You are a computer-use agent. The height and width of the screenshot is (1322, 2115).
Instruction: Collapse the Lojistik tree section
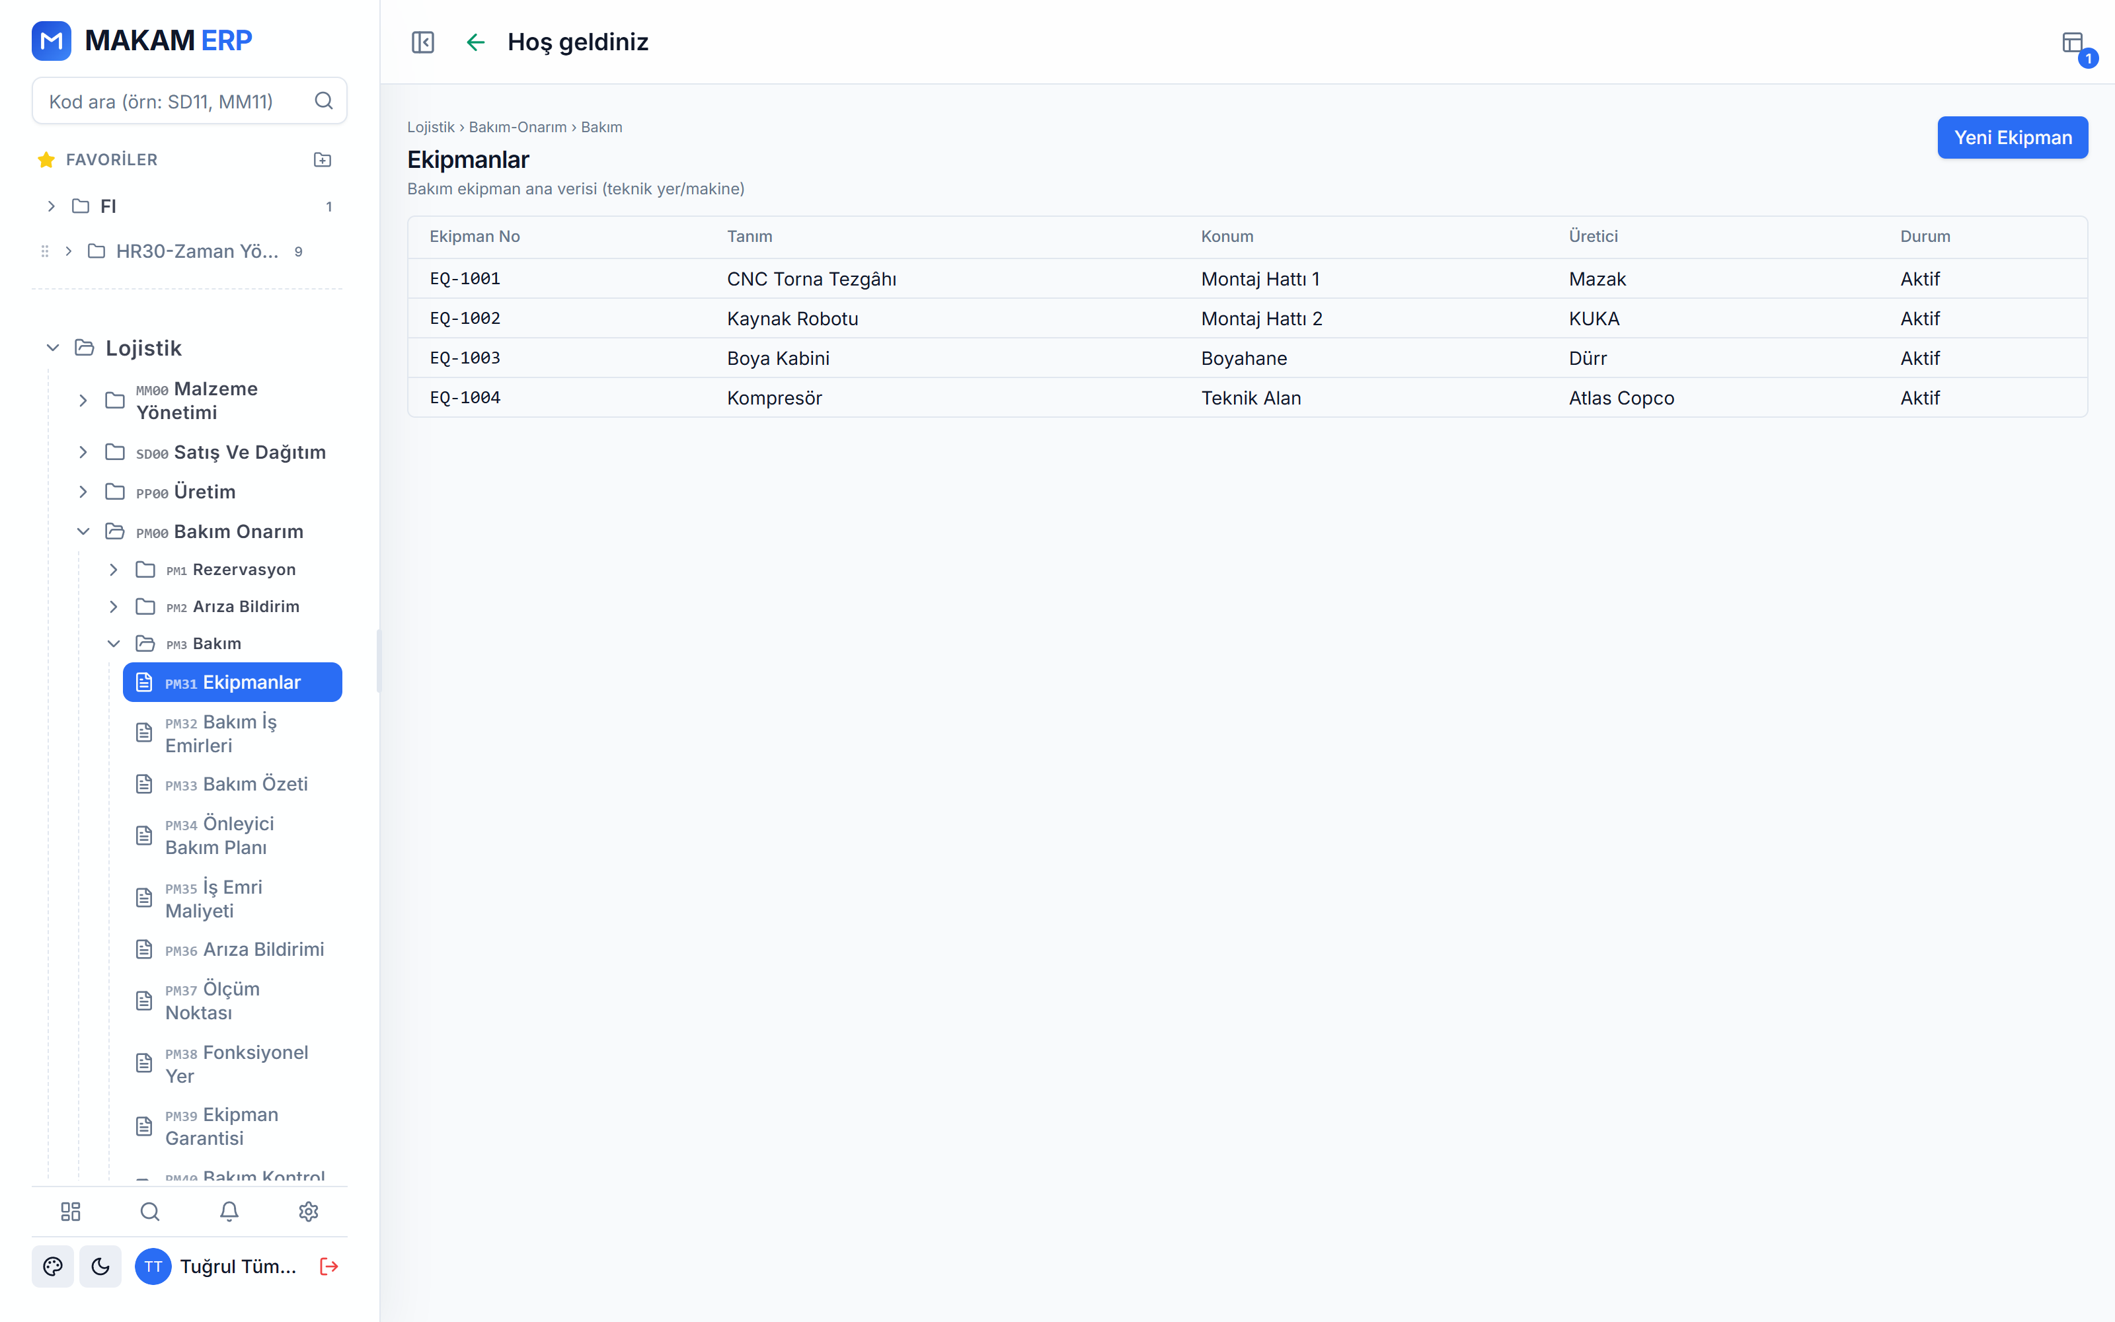pyautogui.click(x=52, y=348)
